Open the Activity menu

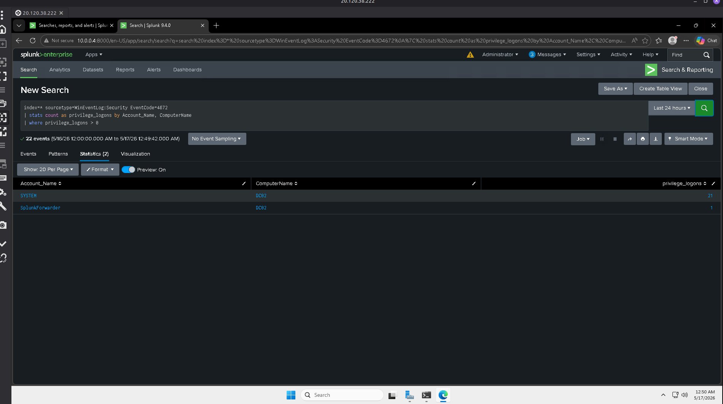pyautogui.click(x=621, y=55)
